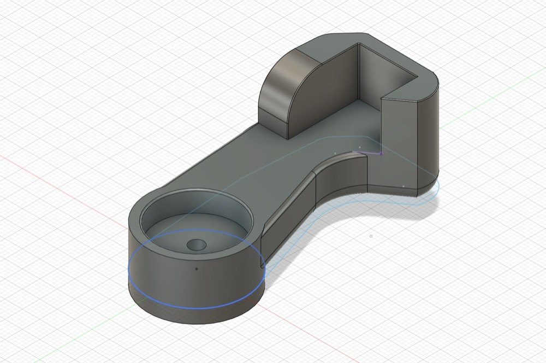
Task: Click the purple sketch point beside the tall wall
Action: (x=381, y=153)
